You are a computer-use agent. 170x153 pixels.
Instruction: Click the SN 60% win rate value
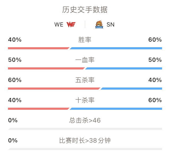[x=155, y=40]
